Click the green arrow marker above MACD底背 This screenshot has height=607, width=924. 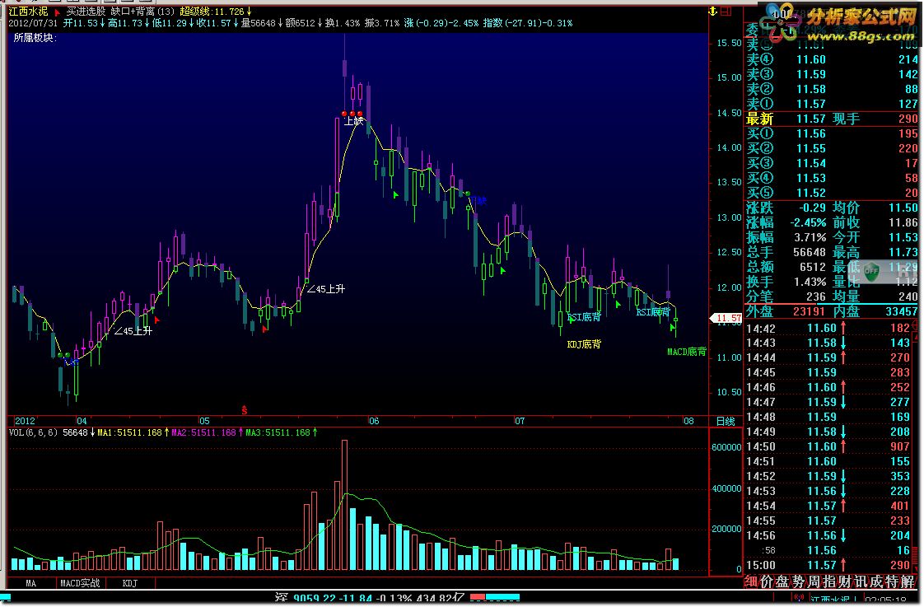pos(672,326)
